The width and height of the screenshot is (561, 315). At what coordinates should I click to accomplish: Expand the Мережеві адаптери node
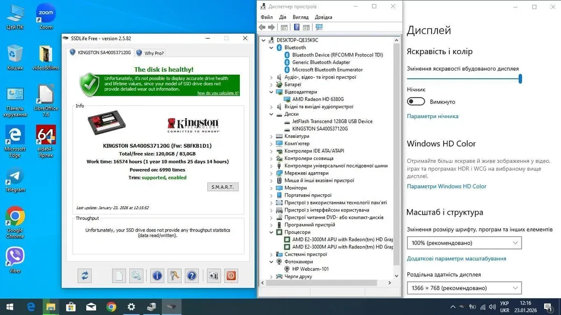click(x=271, y=173)
